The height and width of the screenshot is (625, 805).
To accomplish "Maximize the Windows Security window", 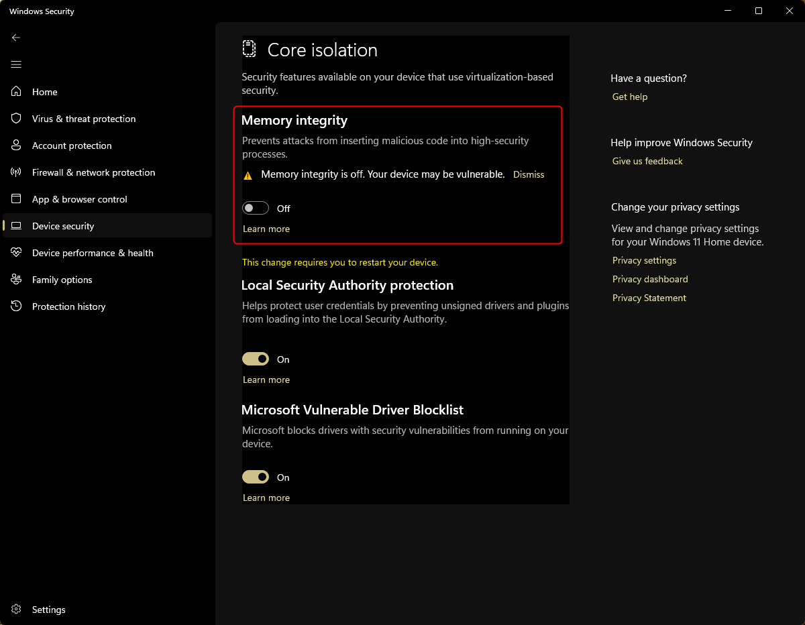I will [x=759, y=11].
